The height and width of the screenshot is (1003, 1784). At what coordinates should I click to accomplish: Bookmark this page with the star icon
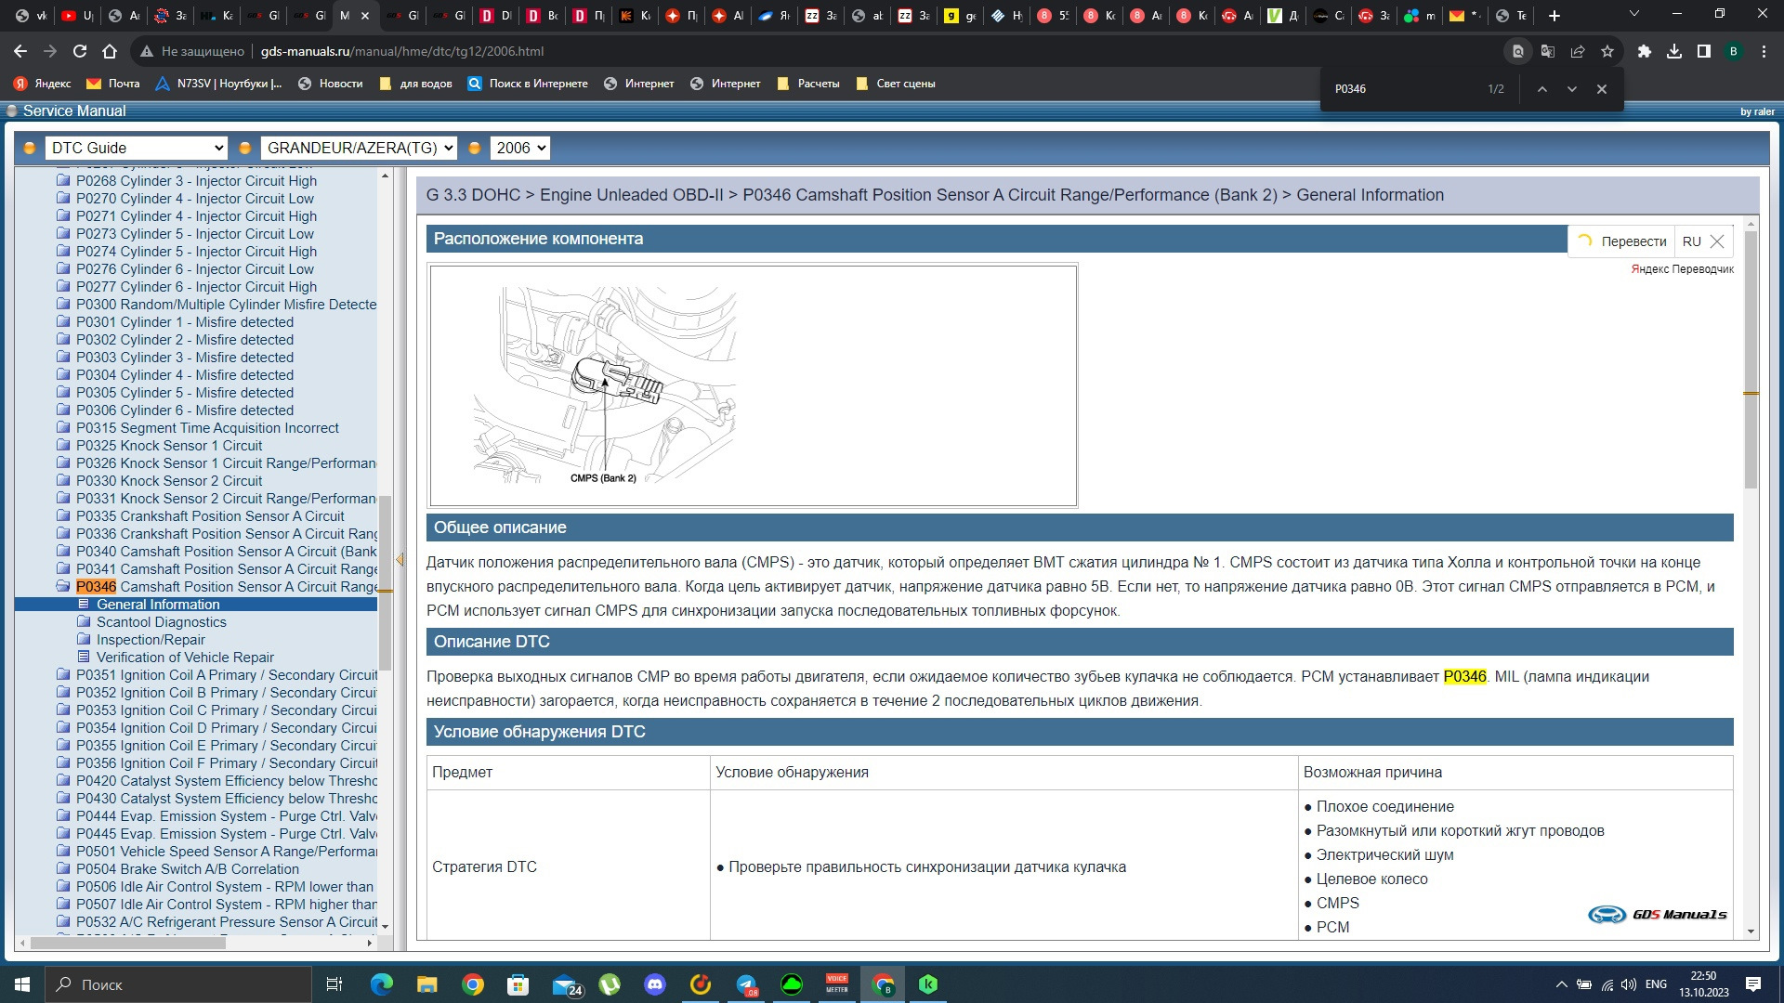tap(1607, 52)
